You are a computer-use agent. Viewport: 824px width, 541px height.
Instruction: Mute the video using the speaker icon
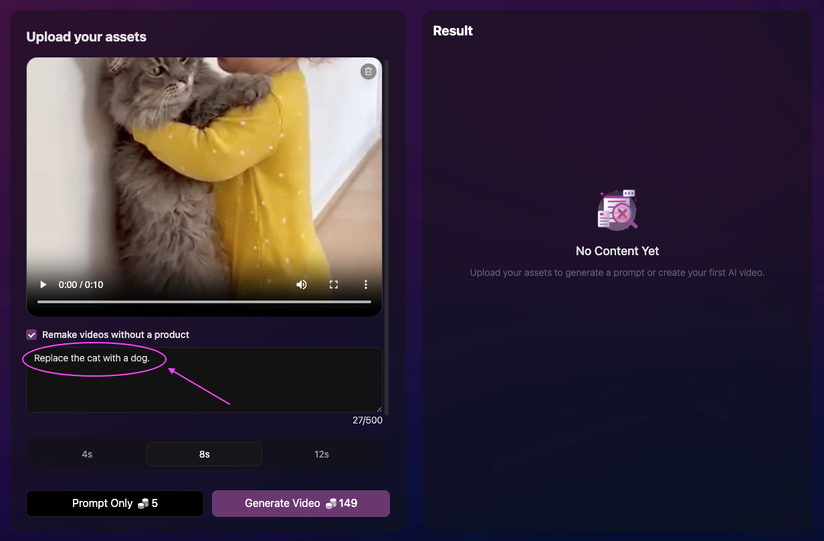click(302, 285)
